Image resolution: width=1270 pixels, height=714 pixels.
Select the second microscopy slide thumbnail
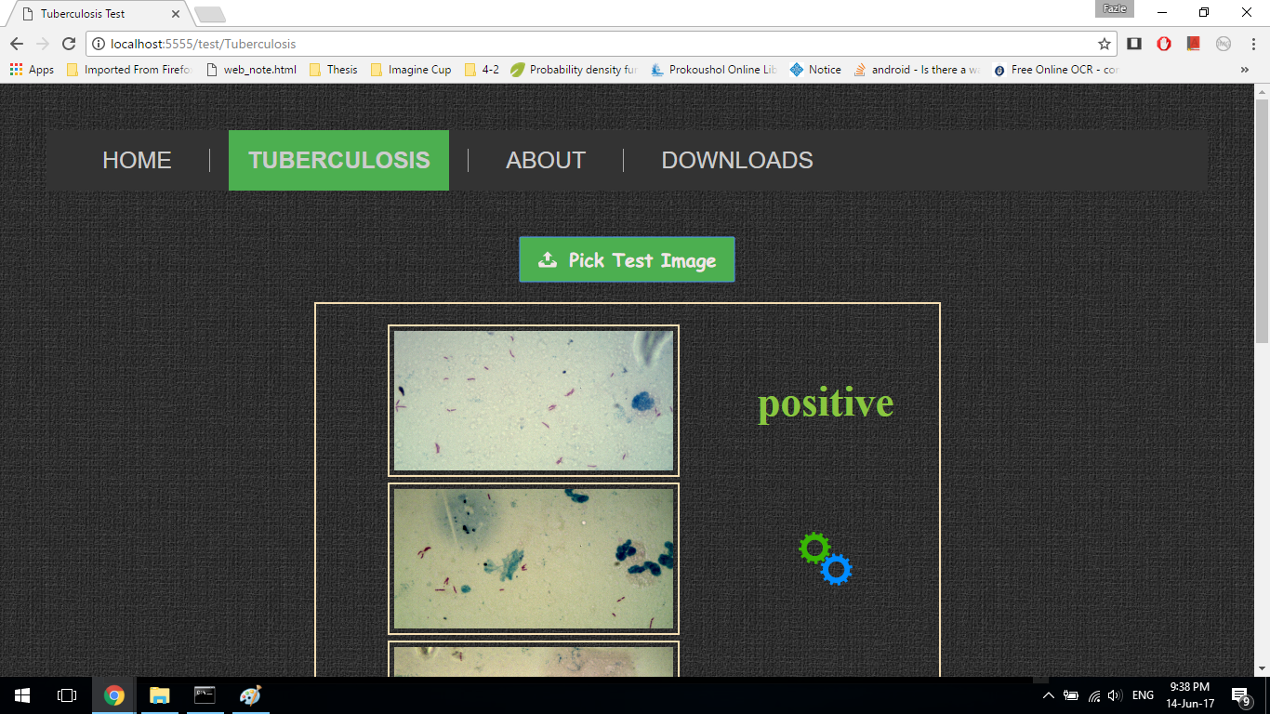point(534,559)
